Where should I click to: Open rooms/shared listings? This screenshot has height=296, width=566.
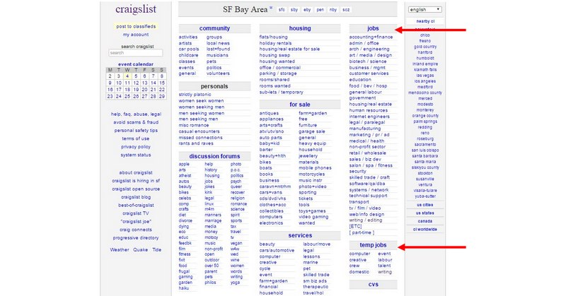275,80
